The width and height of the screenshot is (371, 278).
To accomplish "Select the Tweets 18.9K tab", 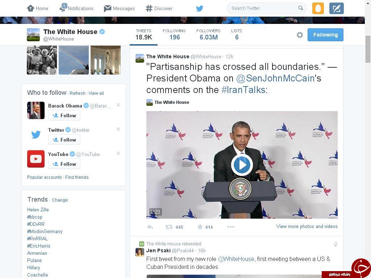I will click(143, 35).
